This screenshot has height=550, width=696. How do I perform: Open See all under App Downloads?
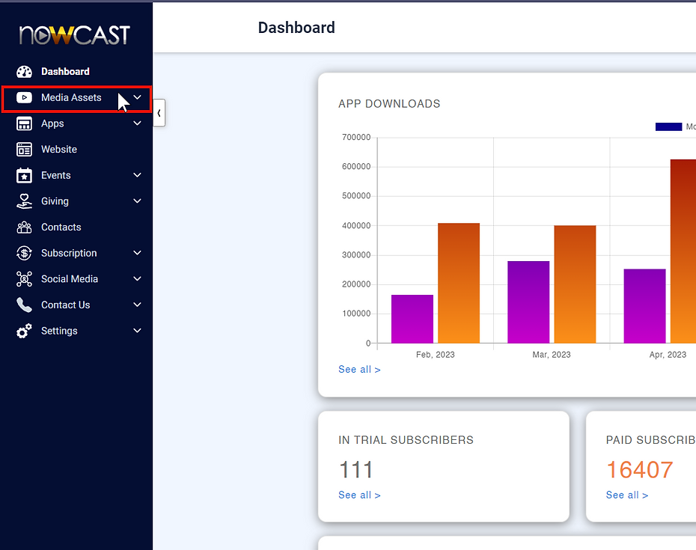pos(359,370)
